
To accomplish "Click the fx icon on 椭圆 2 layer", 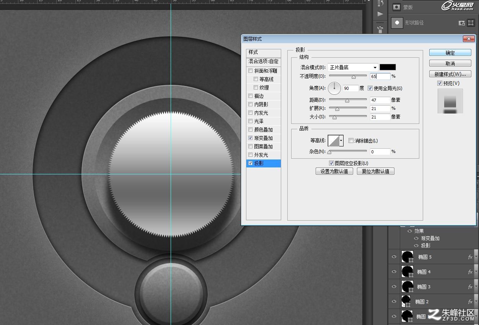I will [470, 302].
